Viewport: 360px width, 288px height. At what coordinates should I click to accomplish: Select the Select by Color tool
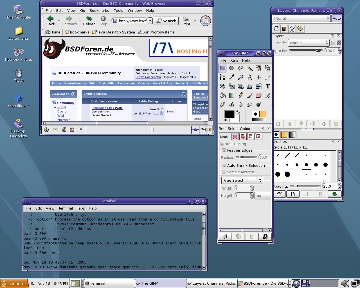tap(259, 68)
